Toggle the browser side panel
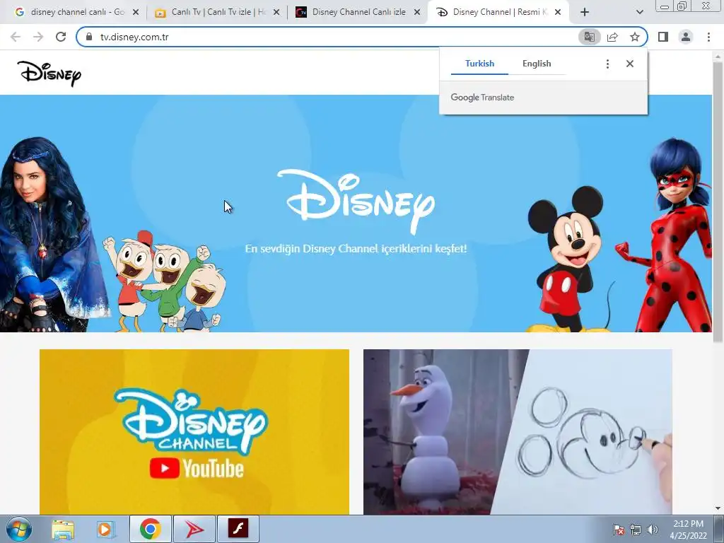 [x=663, y=37]
